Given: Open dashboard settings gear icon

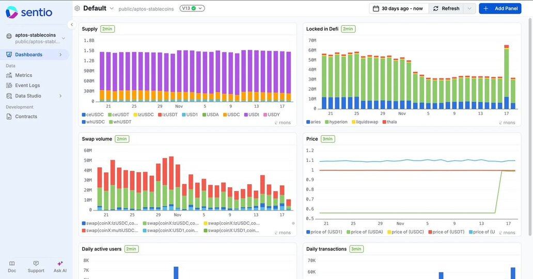Looking at the screenshot, I should pyautogui.click(x=77, y=8).
